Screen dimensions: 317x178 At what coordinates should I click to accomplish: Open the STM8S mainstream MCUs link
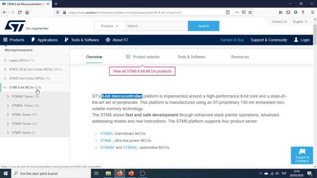pos(106,133)
